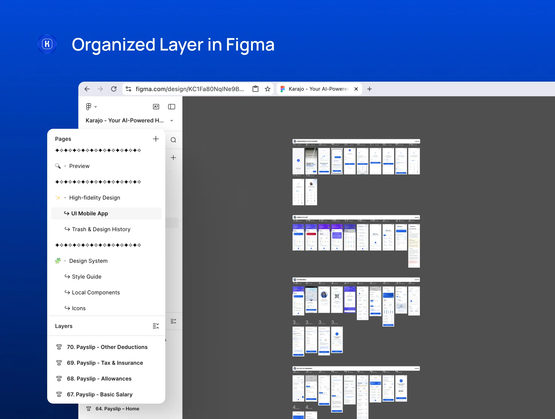555x419 pixels.
Task: Switch to the Icons page
Action: pyautogui.click(x=106, y=308)
